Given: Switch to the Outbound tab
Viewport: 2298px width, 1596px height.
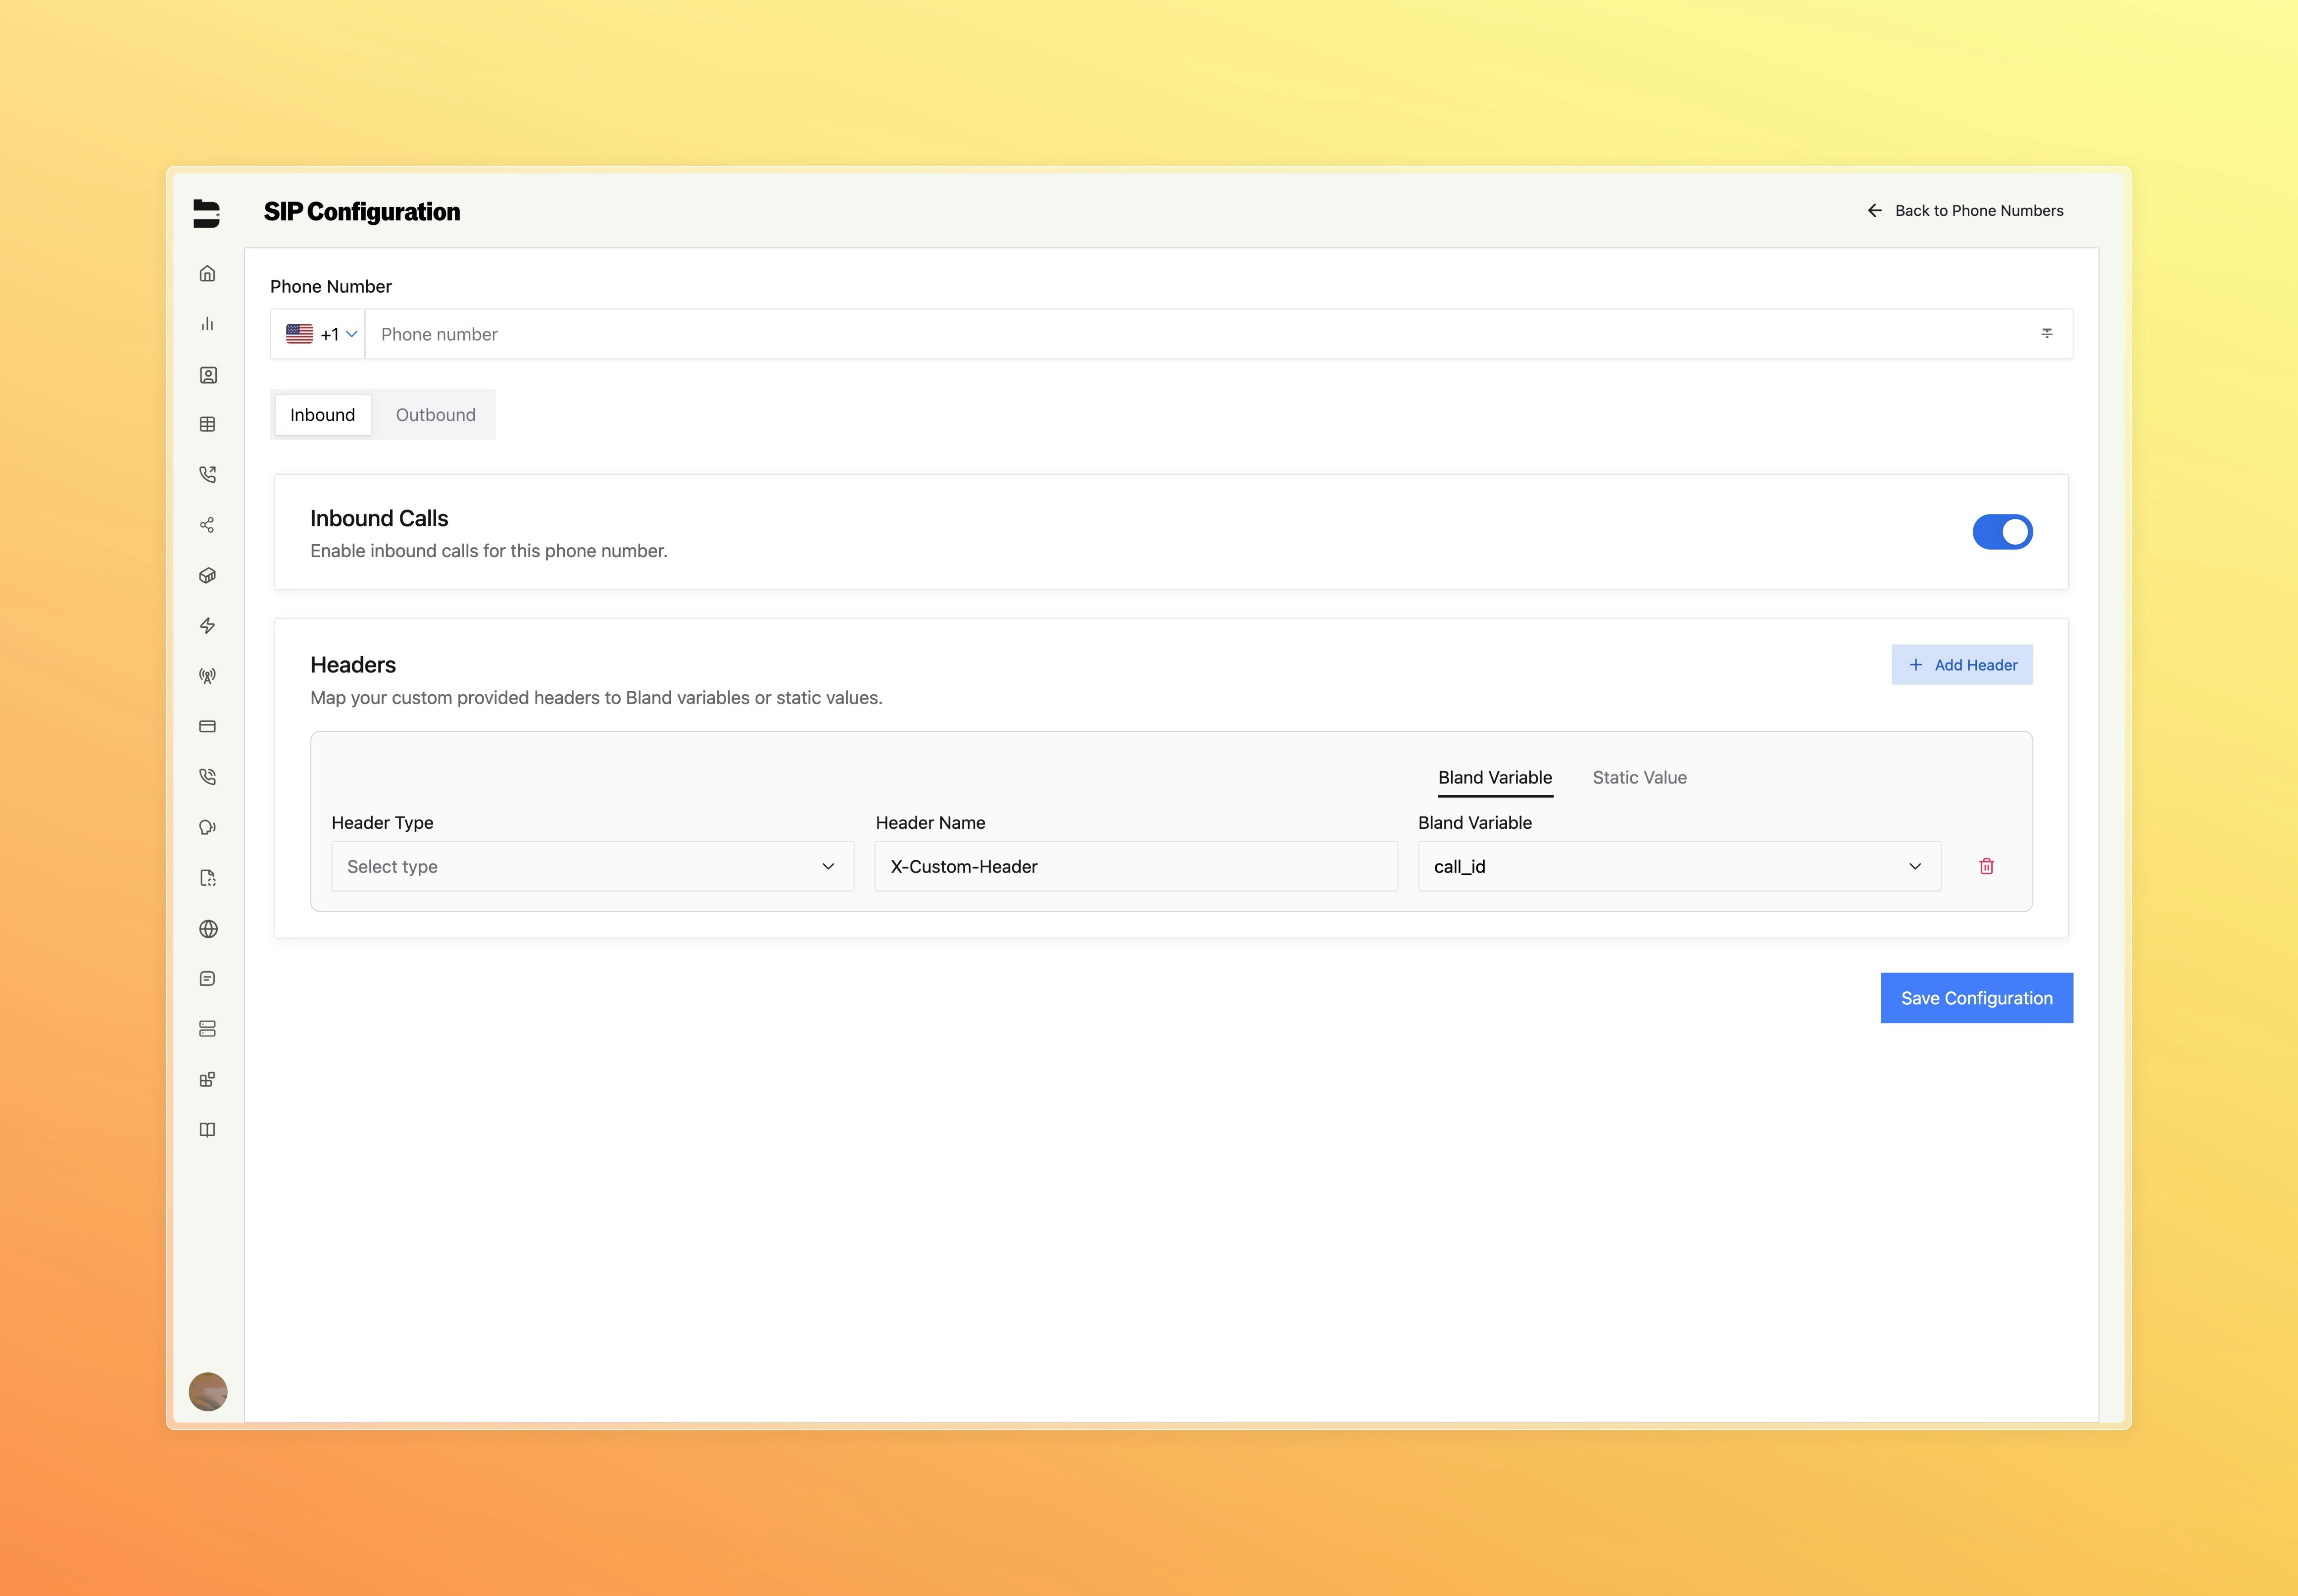Looking at the screenshot, I should click(435, 415).
